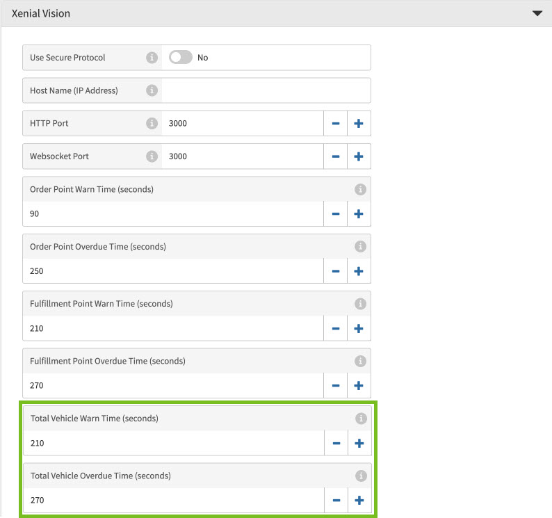Show info for Order Point Overdue Time
The width and height of the screenshot is (552, 518).
pyautogui.click(x=360, y=246)
